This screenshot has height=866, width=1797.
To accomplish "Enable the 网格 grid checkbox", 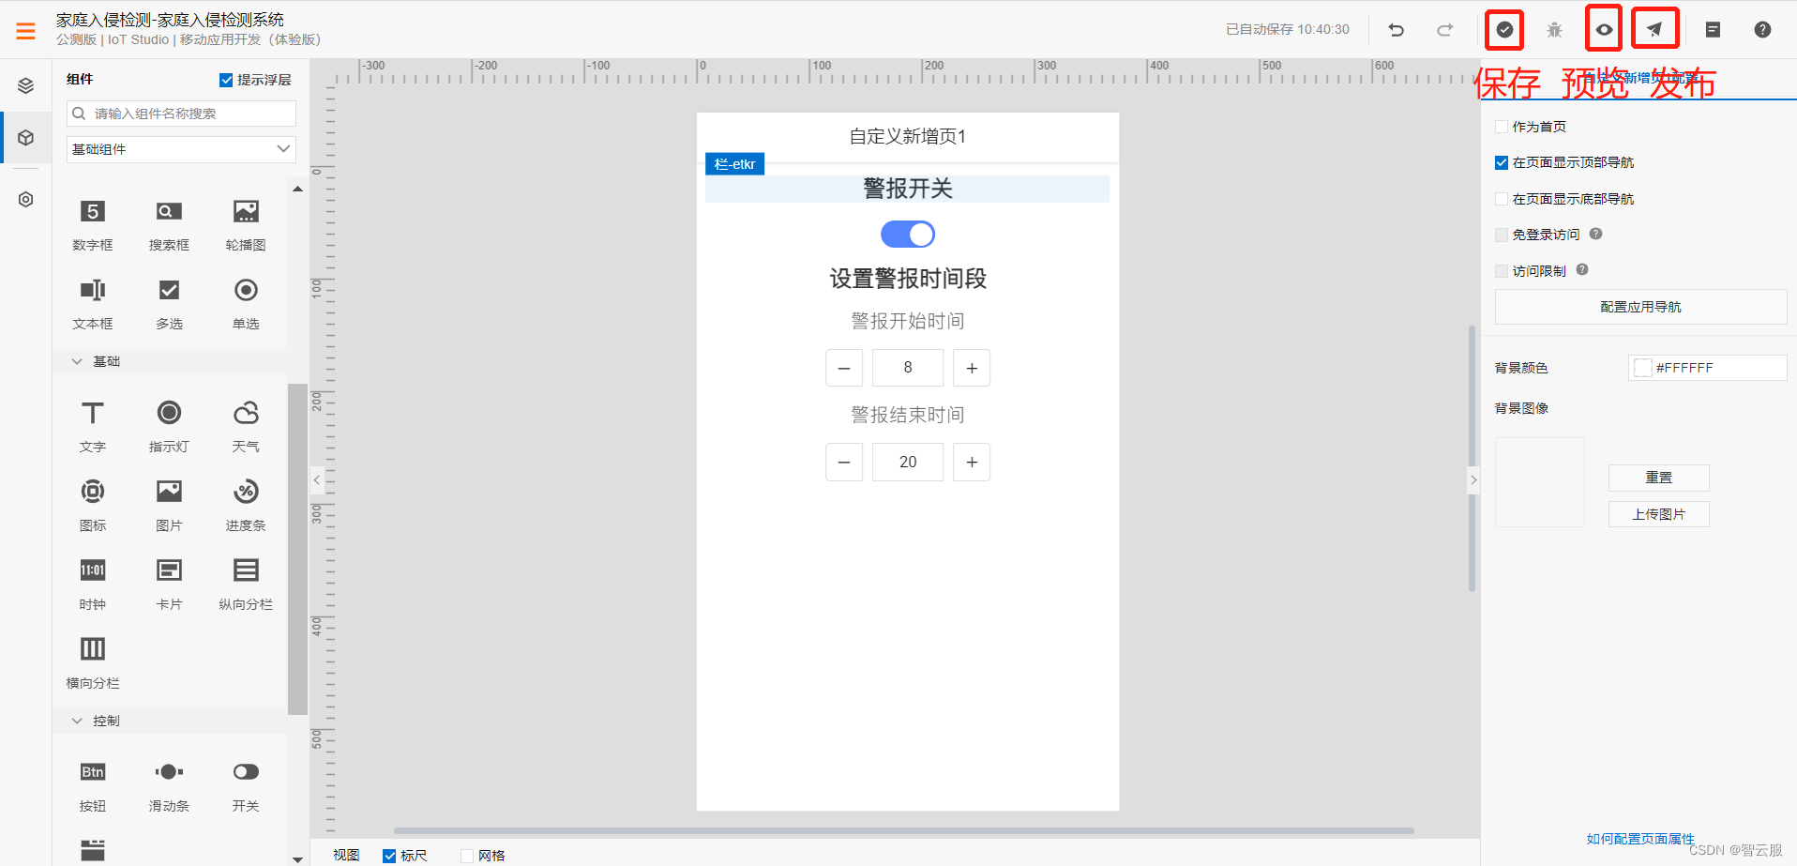I will tap(467, 856).
